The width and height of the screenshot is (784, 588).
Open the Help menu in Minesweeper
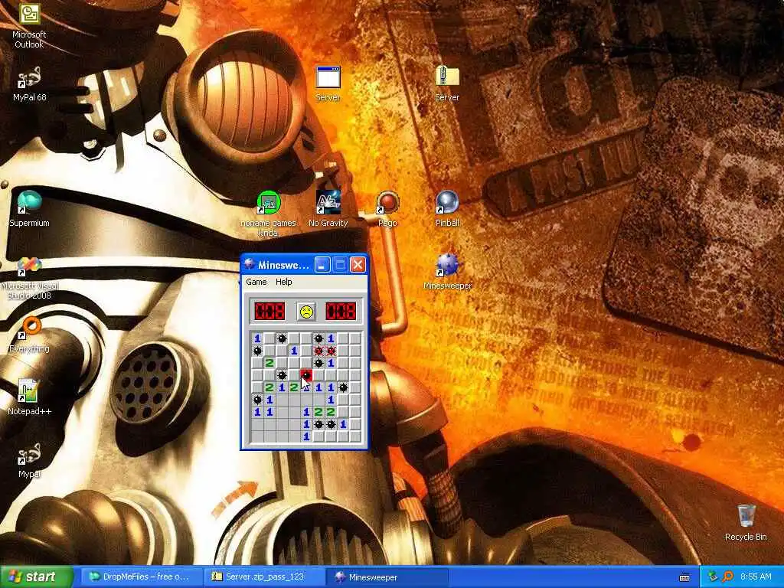point(283,282)
